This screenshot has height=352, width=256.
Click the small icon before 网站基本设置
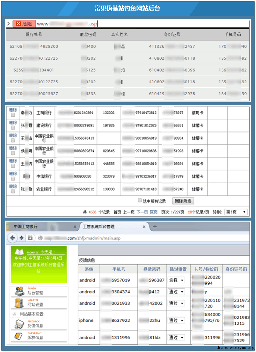[14, 314]
